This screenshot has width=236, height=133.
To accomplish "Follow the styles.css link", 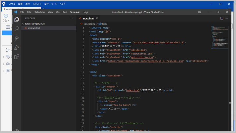I will pos(138,50).
